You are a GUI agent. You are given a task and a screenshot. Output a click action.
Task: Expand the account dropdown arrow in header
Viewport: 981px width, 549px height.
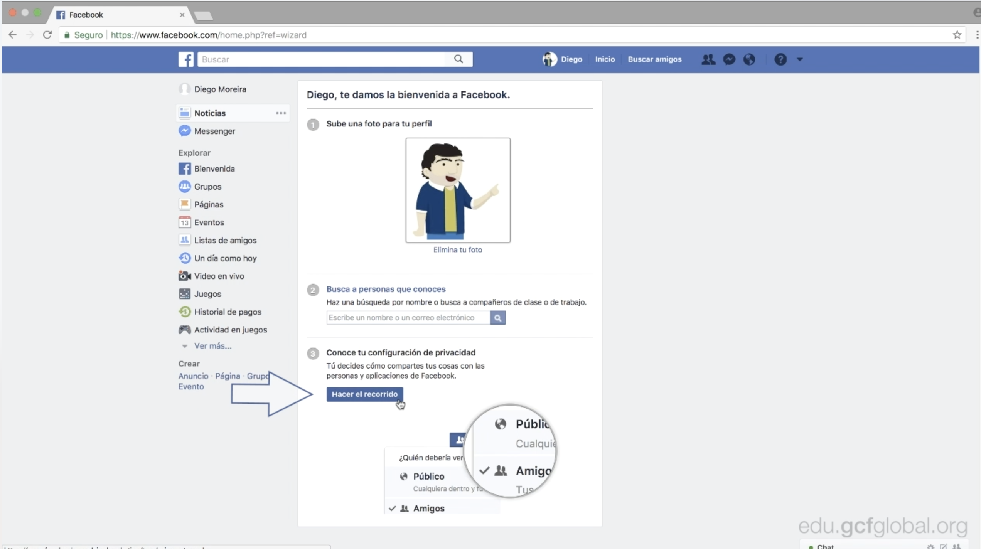tap(800, 59)
